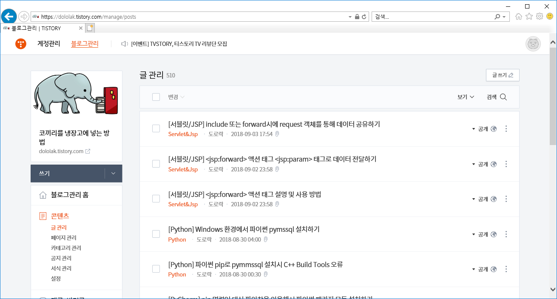Click the 글쓰기 button
The height and width of the screenshot is (299, 557).
(503, 75)
